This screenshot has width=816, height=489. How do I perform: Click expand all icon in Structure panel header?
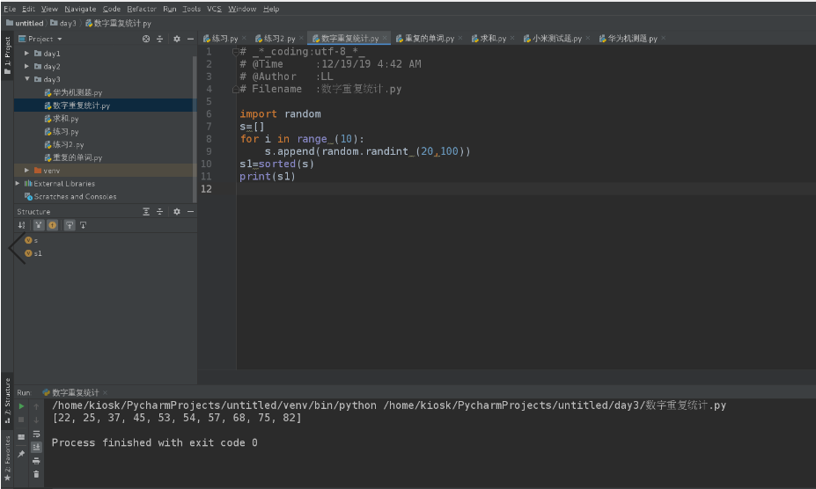[146, 212]
